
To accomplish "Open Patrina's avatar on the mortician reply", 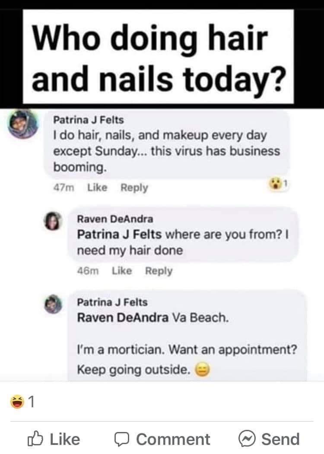I will tap(53, 304).
